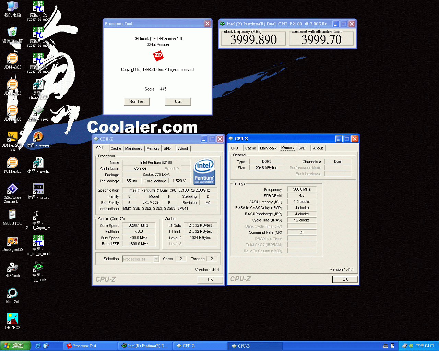The width and height of the screenshot is (439, 351).
Task: Select Cache tab in right CPU-Z window
Action: pos(251,148)
